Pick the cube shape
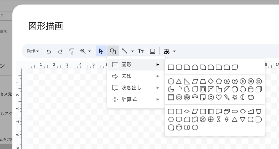 point(259,89)
